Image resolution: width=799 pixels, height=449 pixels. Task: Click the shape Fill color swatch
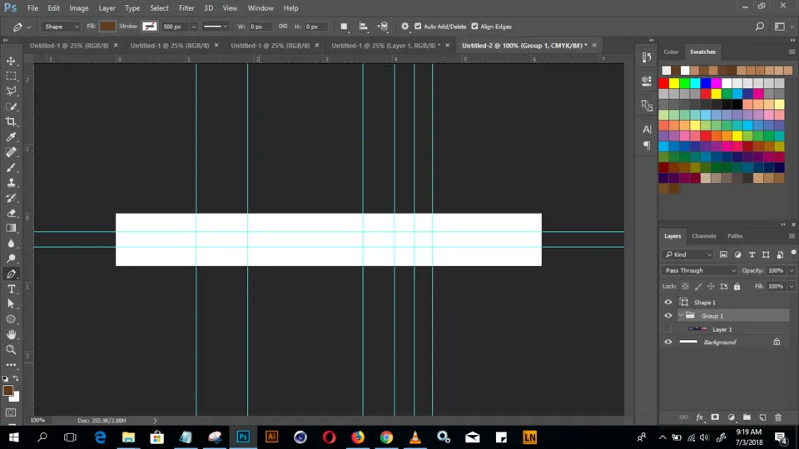(107, 27)
